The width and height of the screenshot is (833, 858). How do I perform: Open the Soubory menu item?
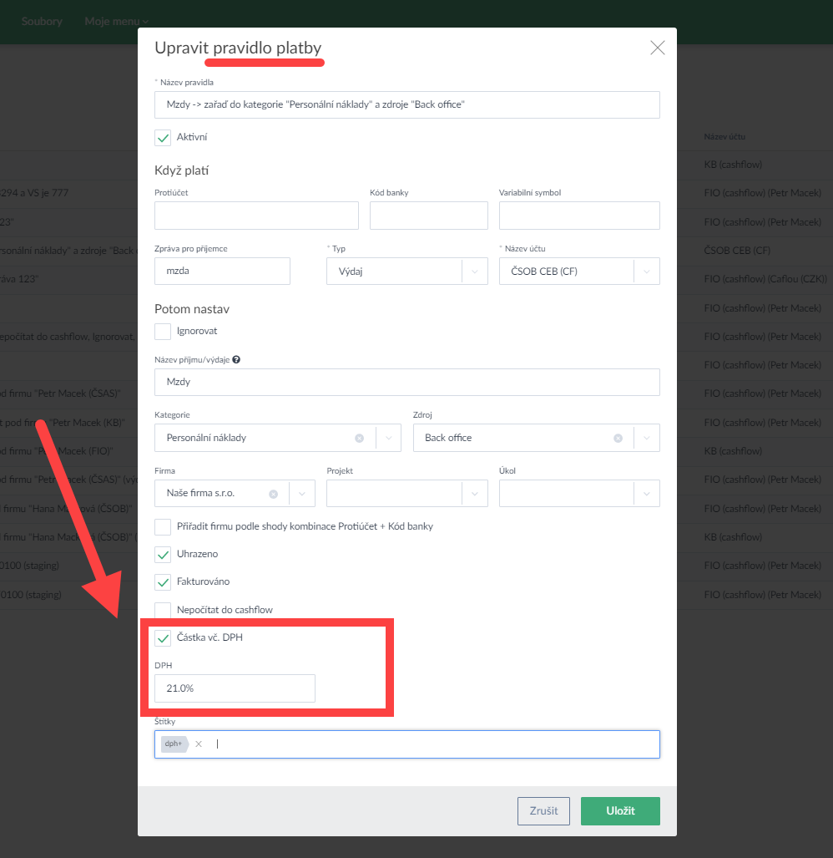pos(42,21)
